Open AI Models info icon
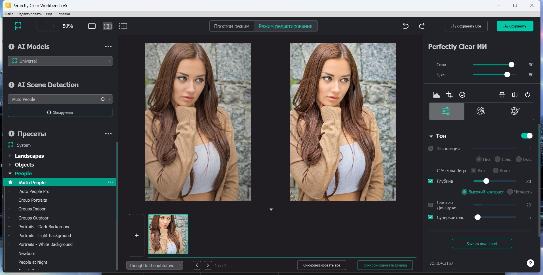 (11, 46)
